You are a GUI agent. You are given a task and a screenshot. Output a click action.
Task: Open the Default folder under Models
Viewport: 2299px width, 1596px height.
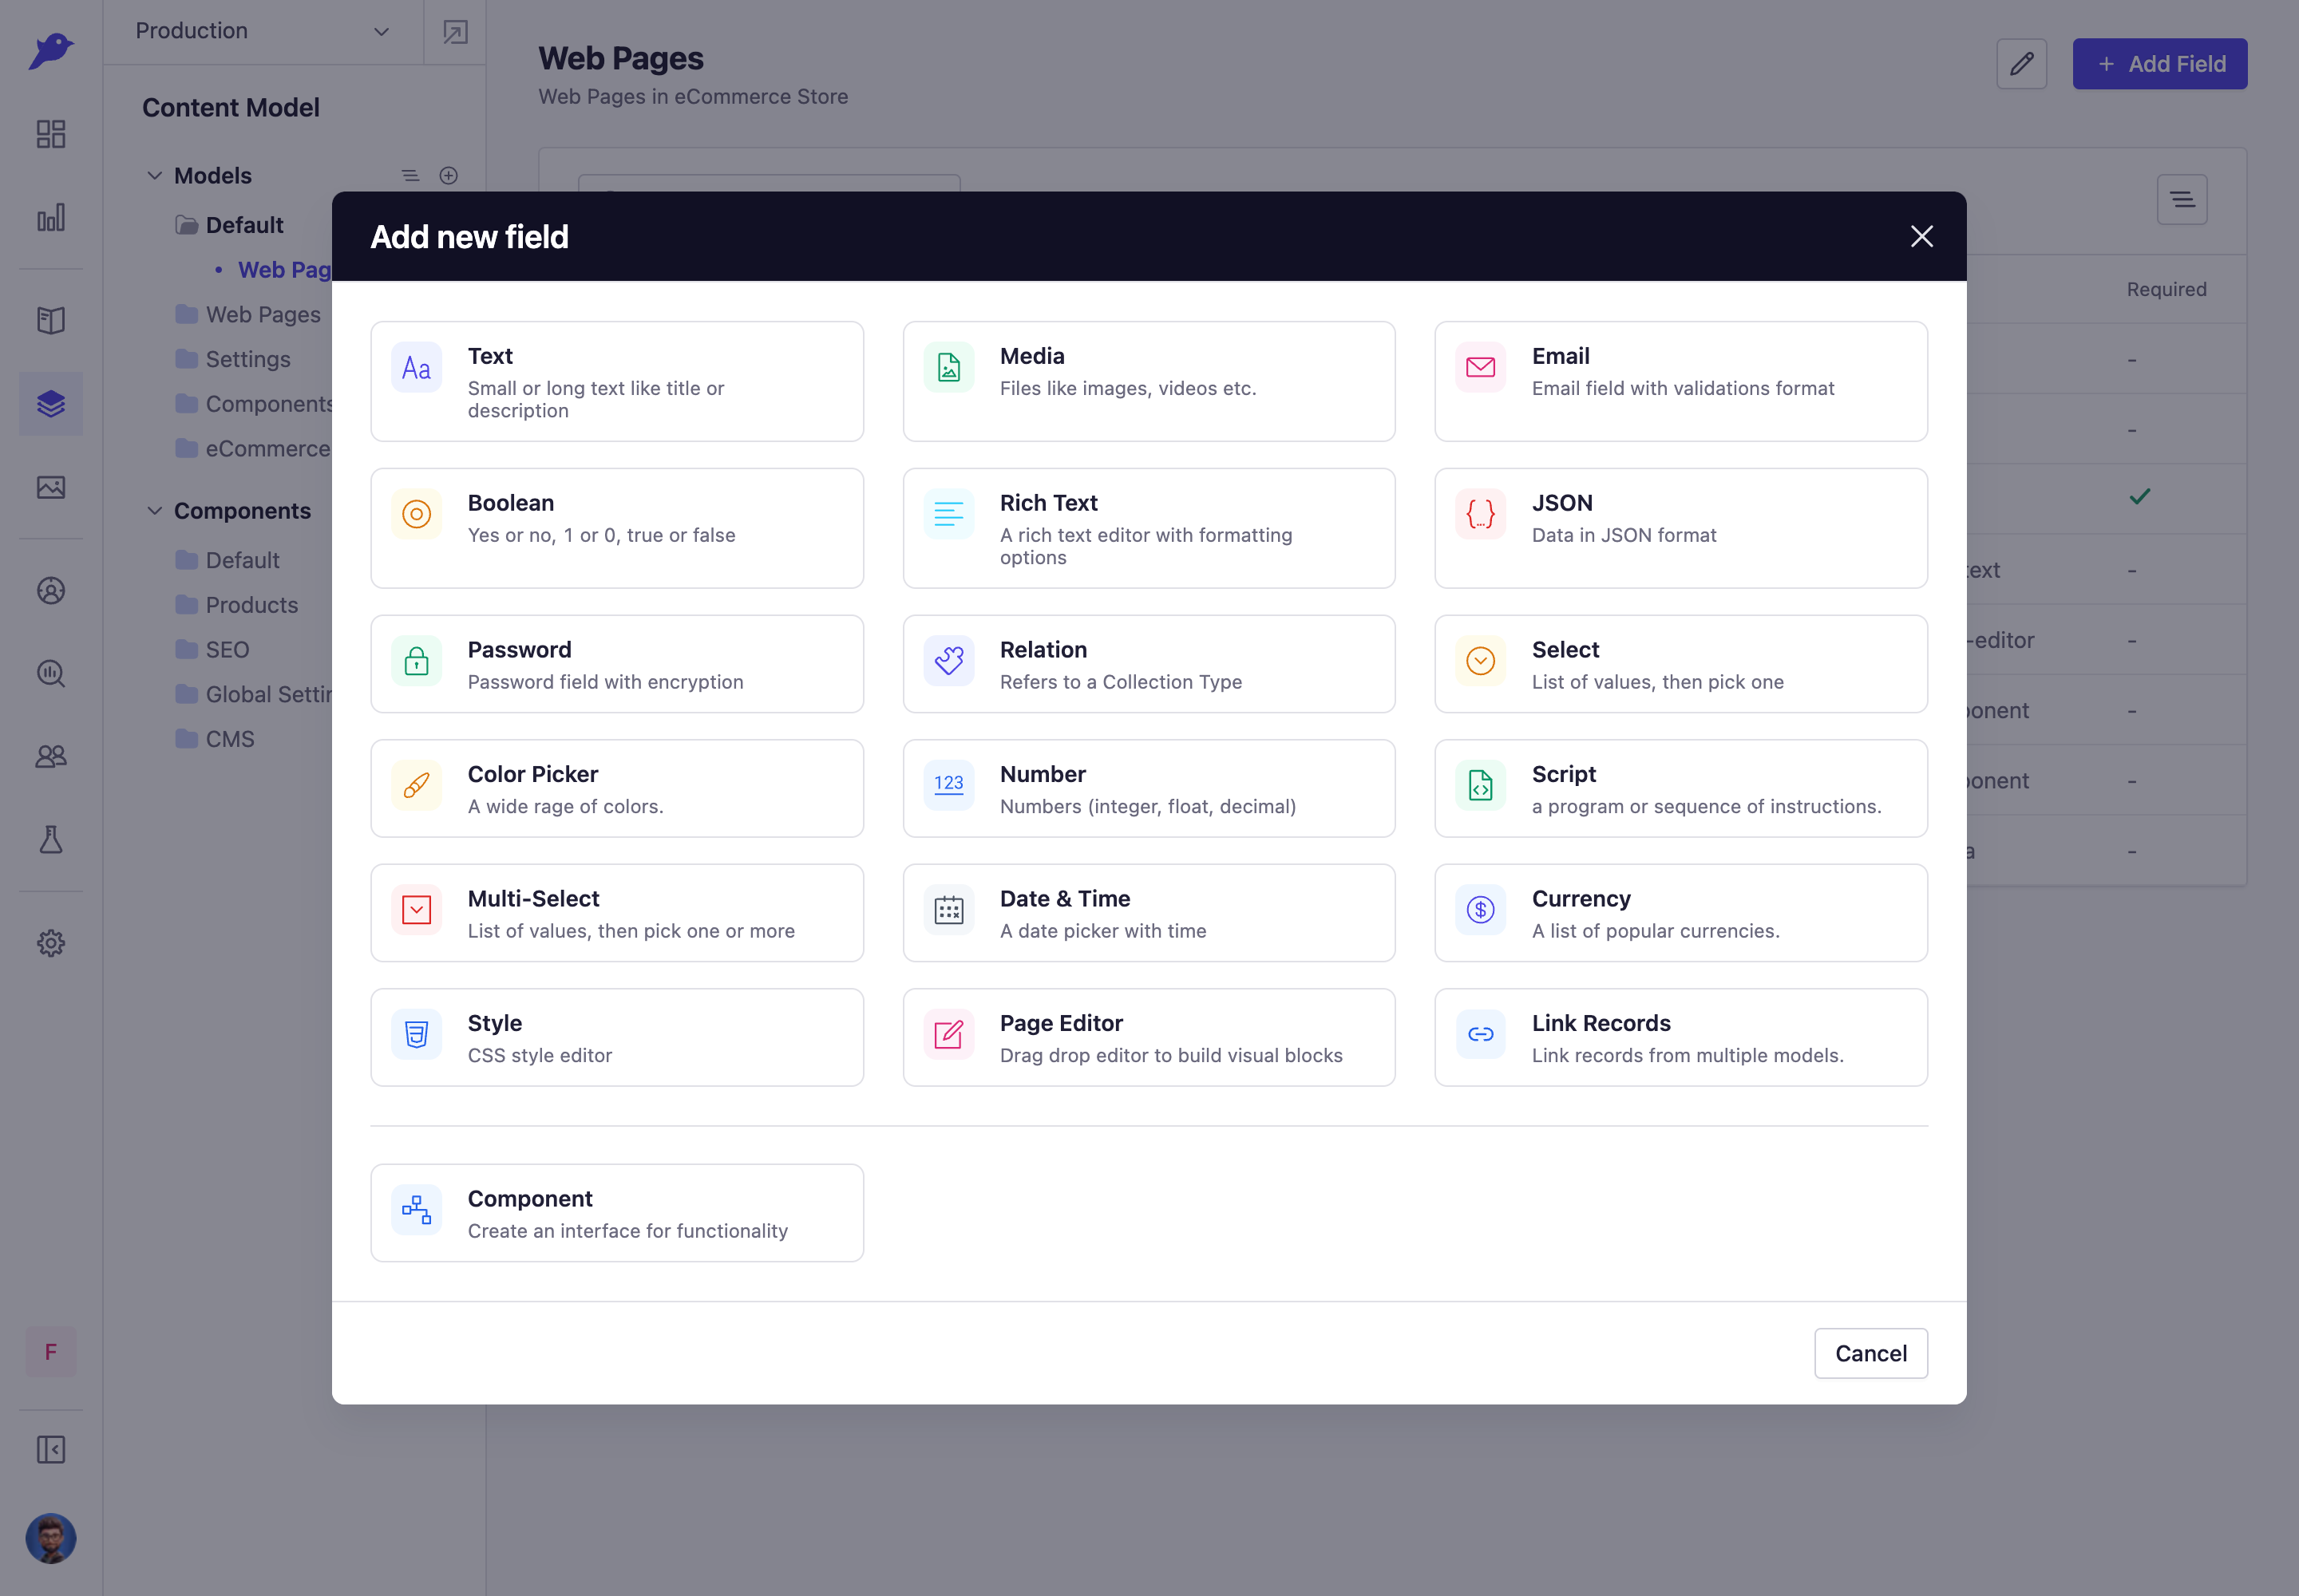coord(230,225)
